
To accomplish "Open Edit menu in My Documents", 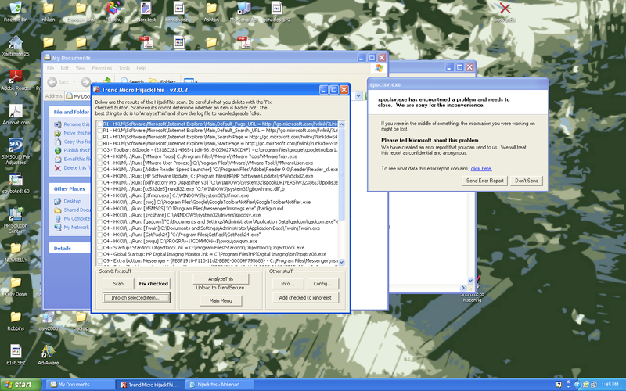I will click(64, 68).
